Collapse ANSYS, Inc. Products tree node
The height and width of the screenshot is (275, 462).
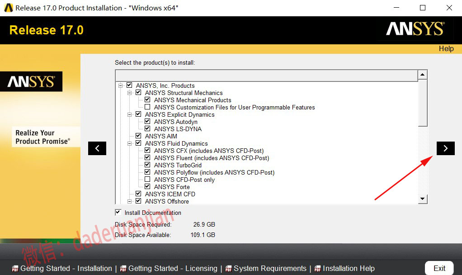coord(121,85)
